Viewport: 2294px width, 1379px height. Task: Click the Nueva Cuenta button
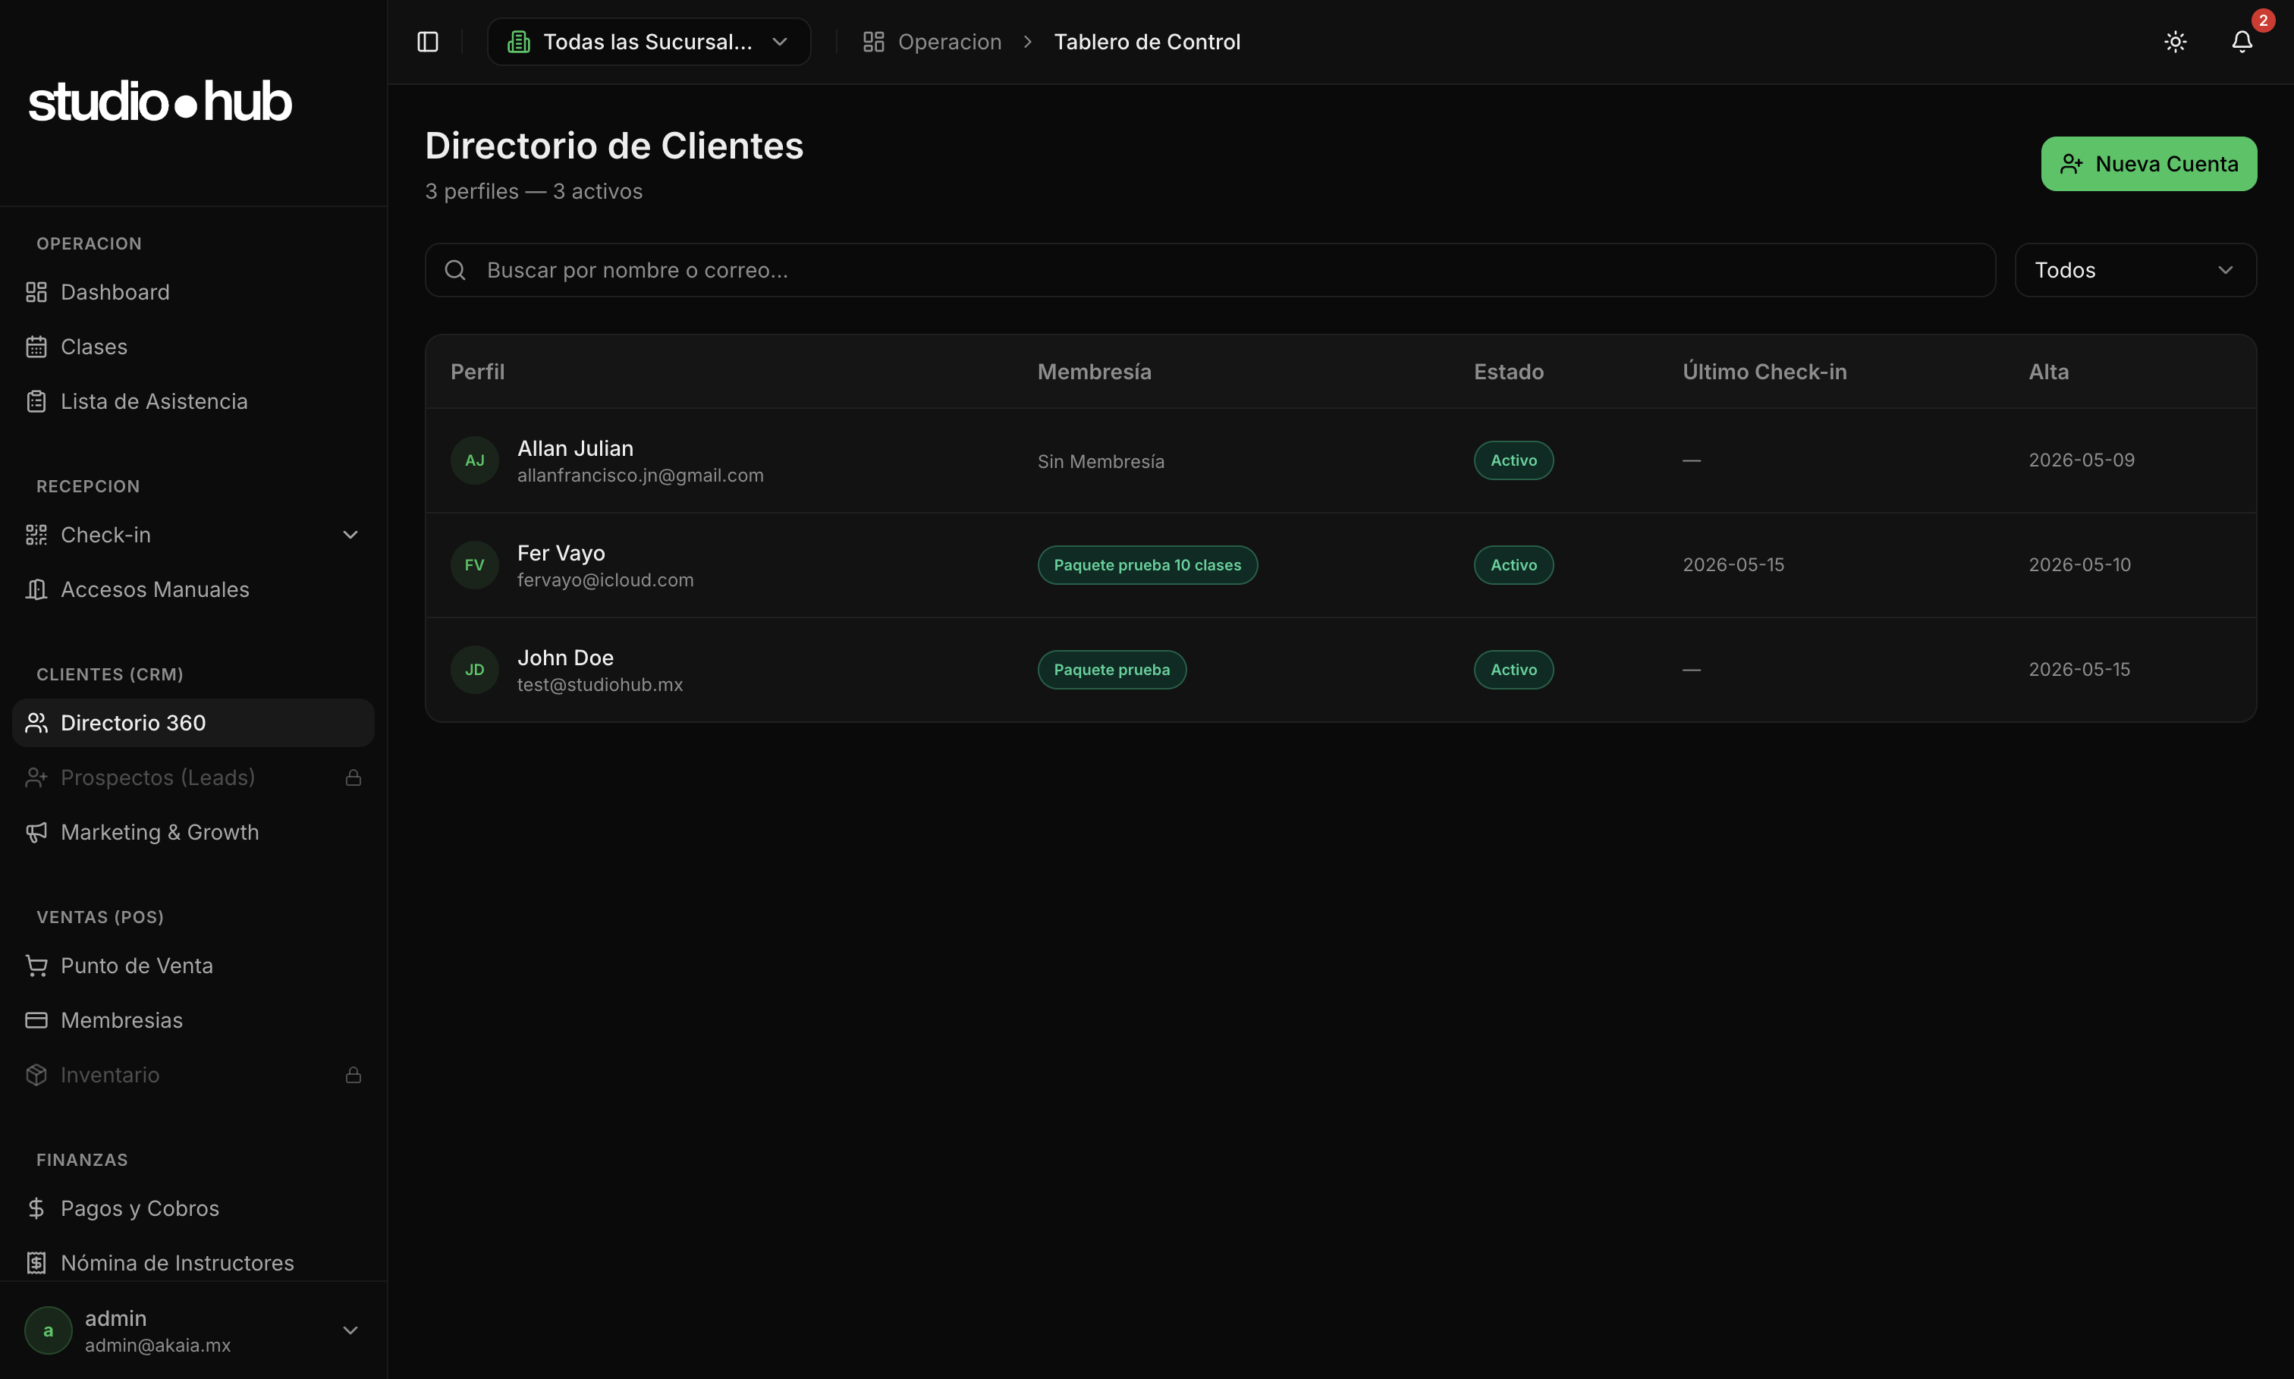(2148, 164)
